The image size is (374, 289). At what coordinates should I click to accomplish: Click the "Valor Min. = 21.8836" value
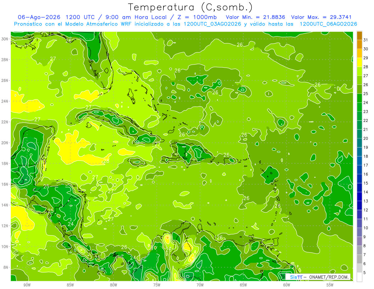point(256,17)
